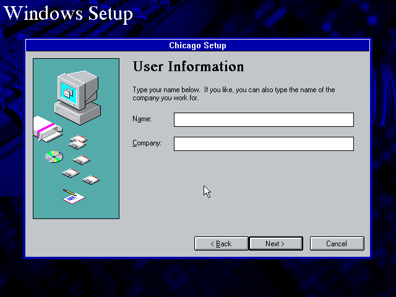
Task: Proceed with the Next button
Action: point(276,244)
